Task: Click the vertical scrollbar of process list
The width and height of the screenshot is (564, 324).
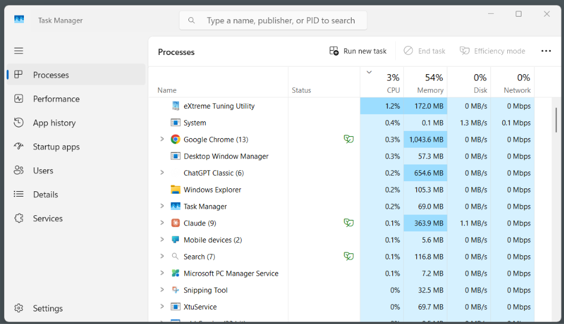Action: (556, 120)
